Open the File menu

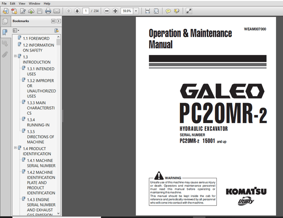(x=4, y=4)
